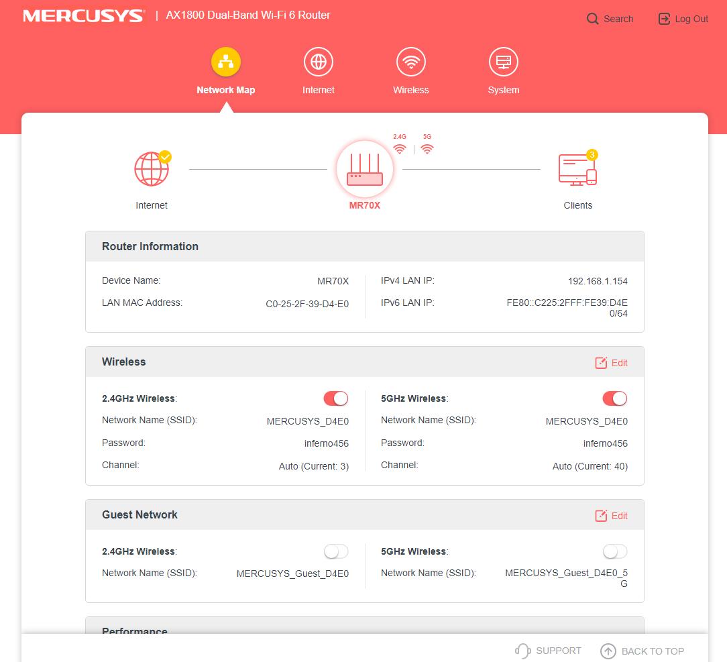Image resolution: width=727 pixels, height=662 pixels.
Task: Click the Mercusys logo
Action: point(84,16)
